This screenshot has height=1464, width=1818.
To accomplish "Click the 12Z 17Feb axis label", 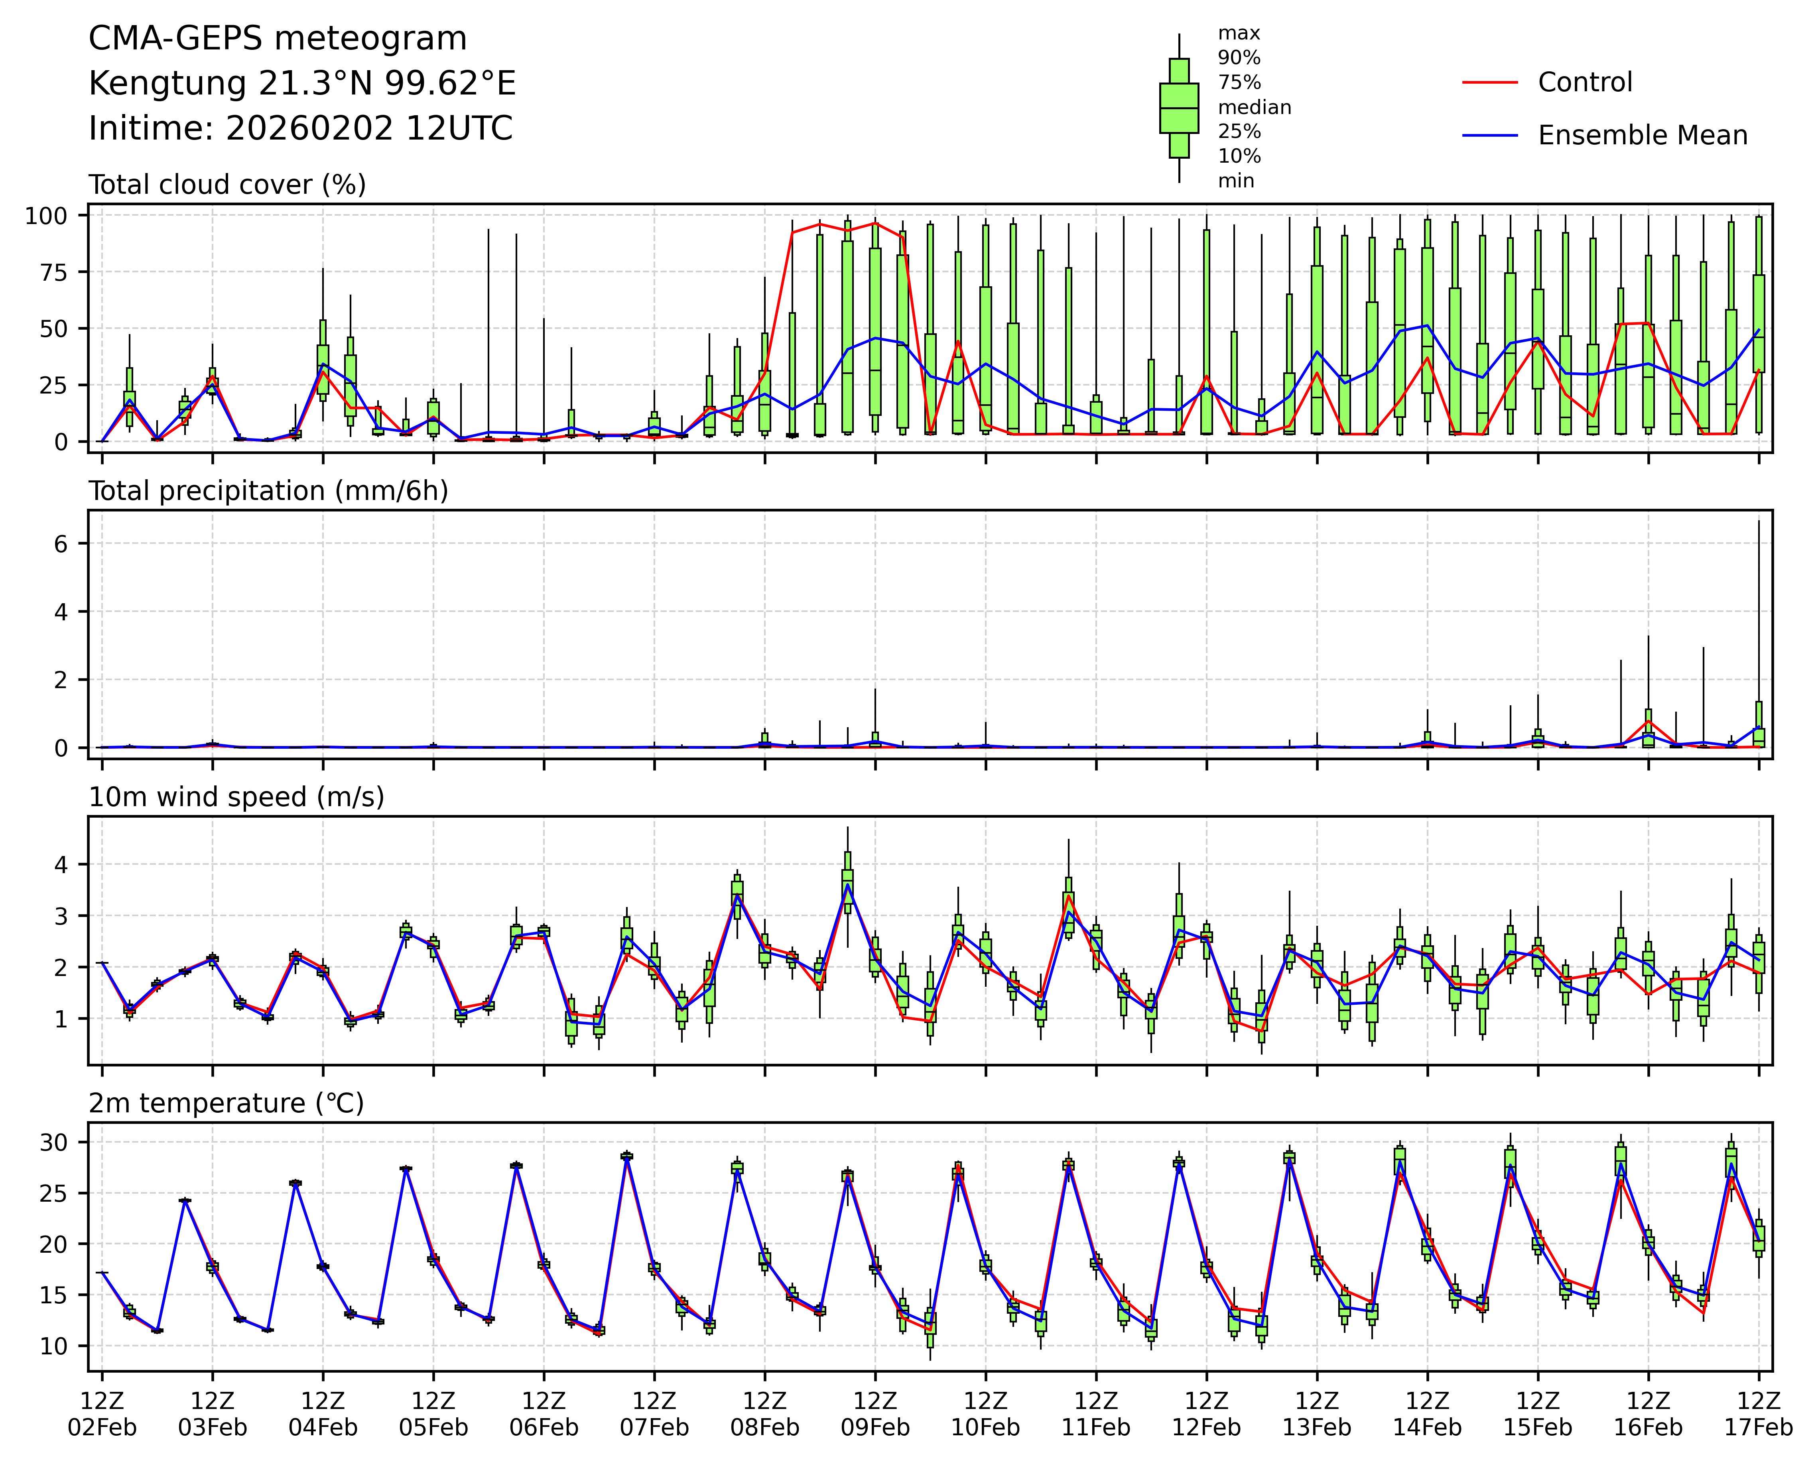I will click(1758, 1414).
